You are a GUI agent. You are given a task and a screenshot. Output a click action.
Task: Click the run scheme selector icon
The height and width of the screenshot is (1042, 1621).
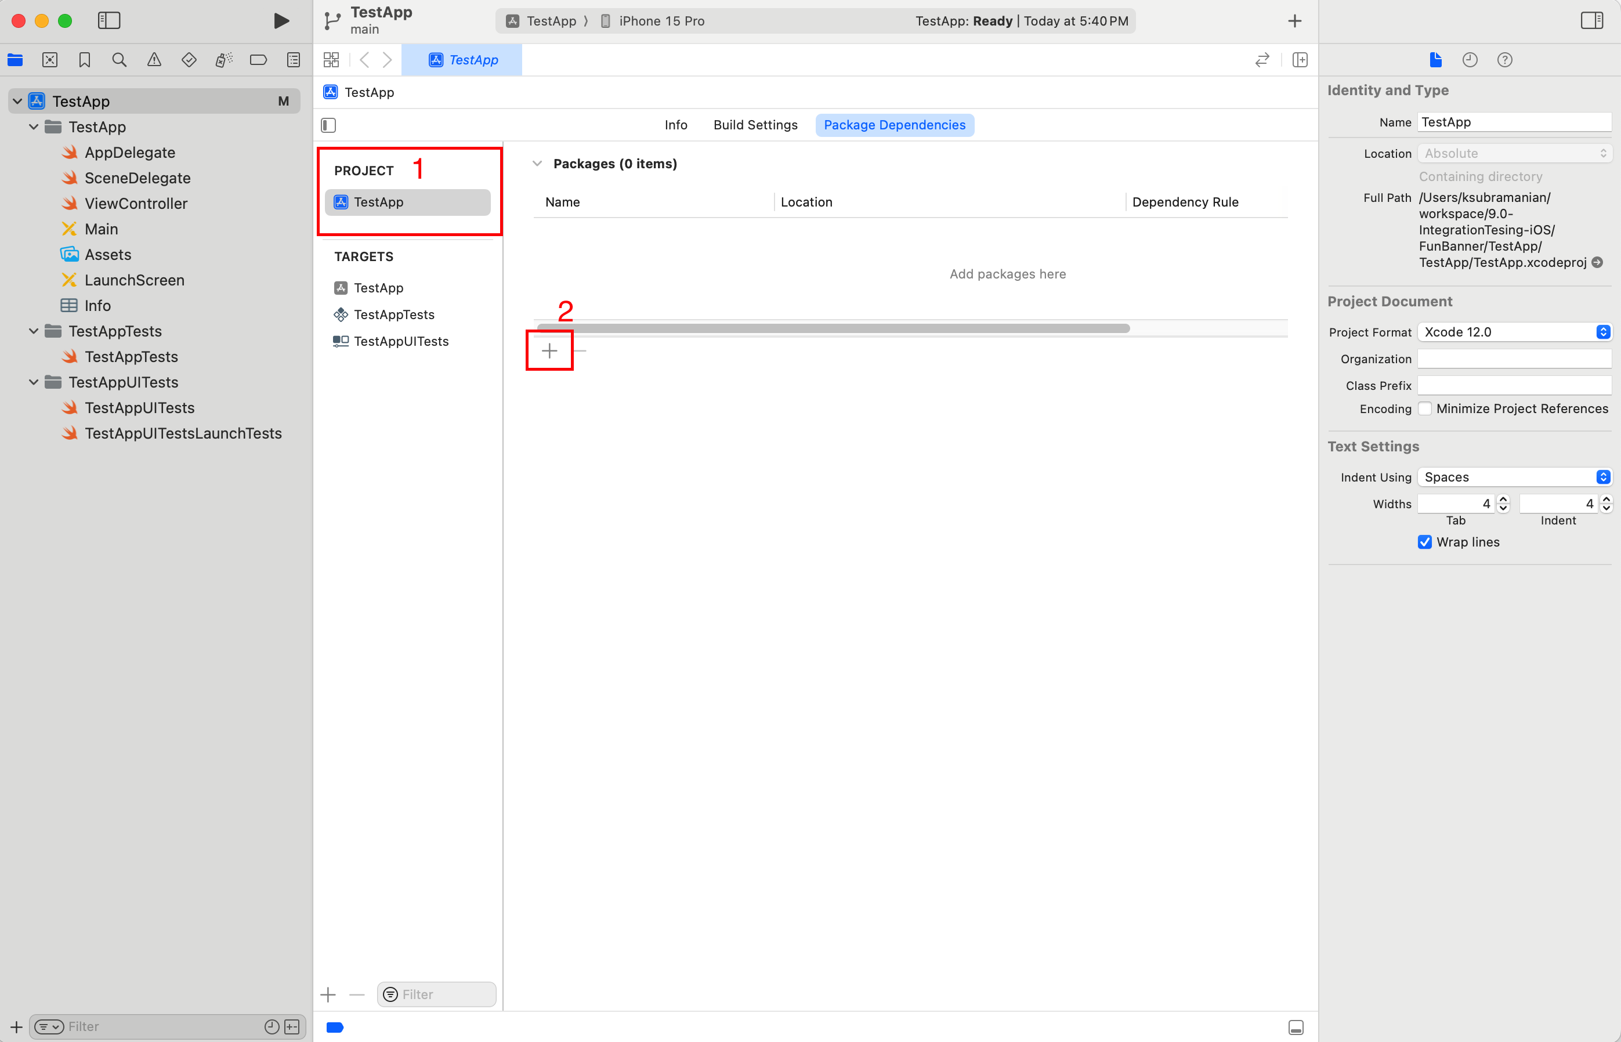pyautogui.click(x=542, y=20)
